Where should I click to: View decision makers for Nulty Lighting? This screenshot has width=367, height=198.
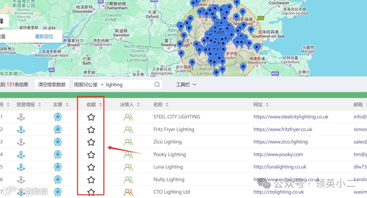[128, 180]
